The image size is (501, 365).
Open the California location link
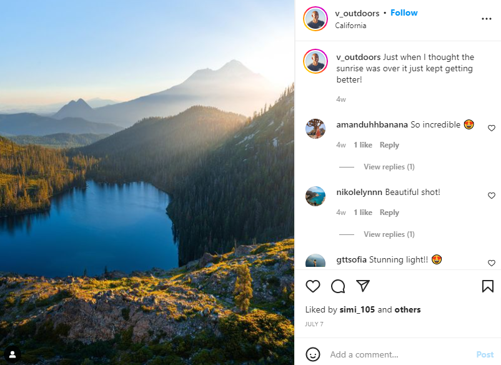350,26
